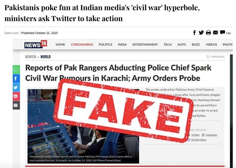Follow the Instagram link
Image resolution: width=236 pixels, height=168 pixels.
tap(211, 135)
